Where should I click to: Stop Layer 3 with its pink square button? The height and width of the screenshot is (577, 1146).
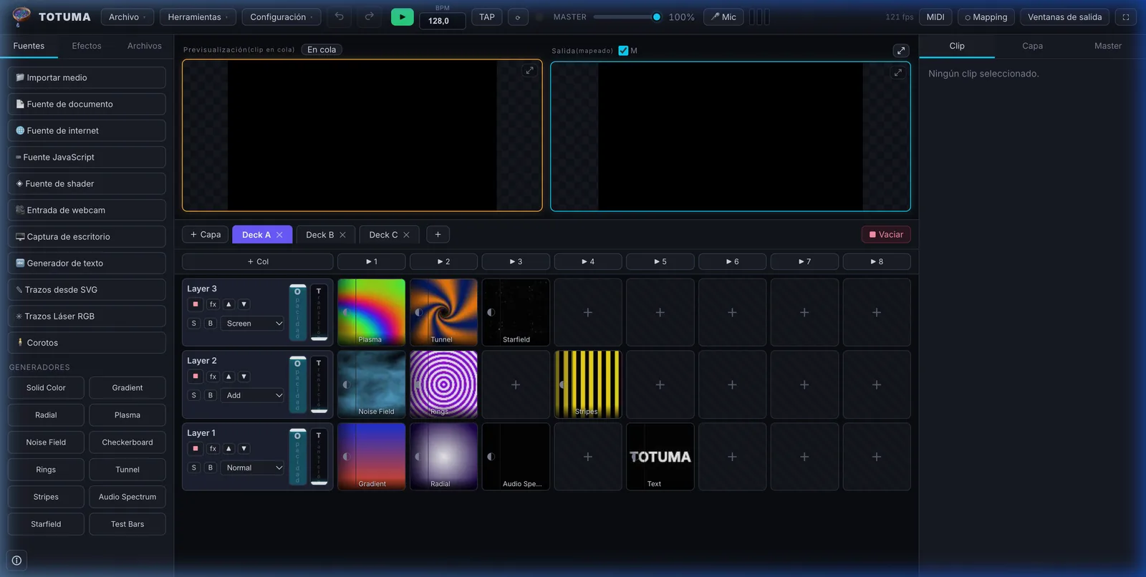[x=196, y=304]
